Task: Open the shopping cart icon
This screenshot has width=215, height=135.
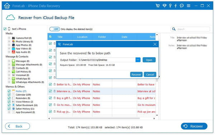Action: point(158,6)
